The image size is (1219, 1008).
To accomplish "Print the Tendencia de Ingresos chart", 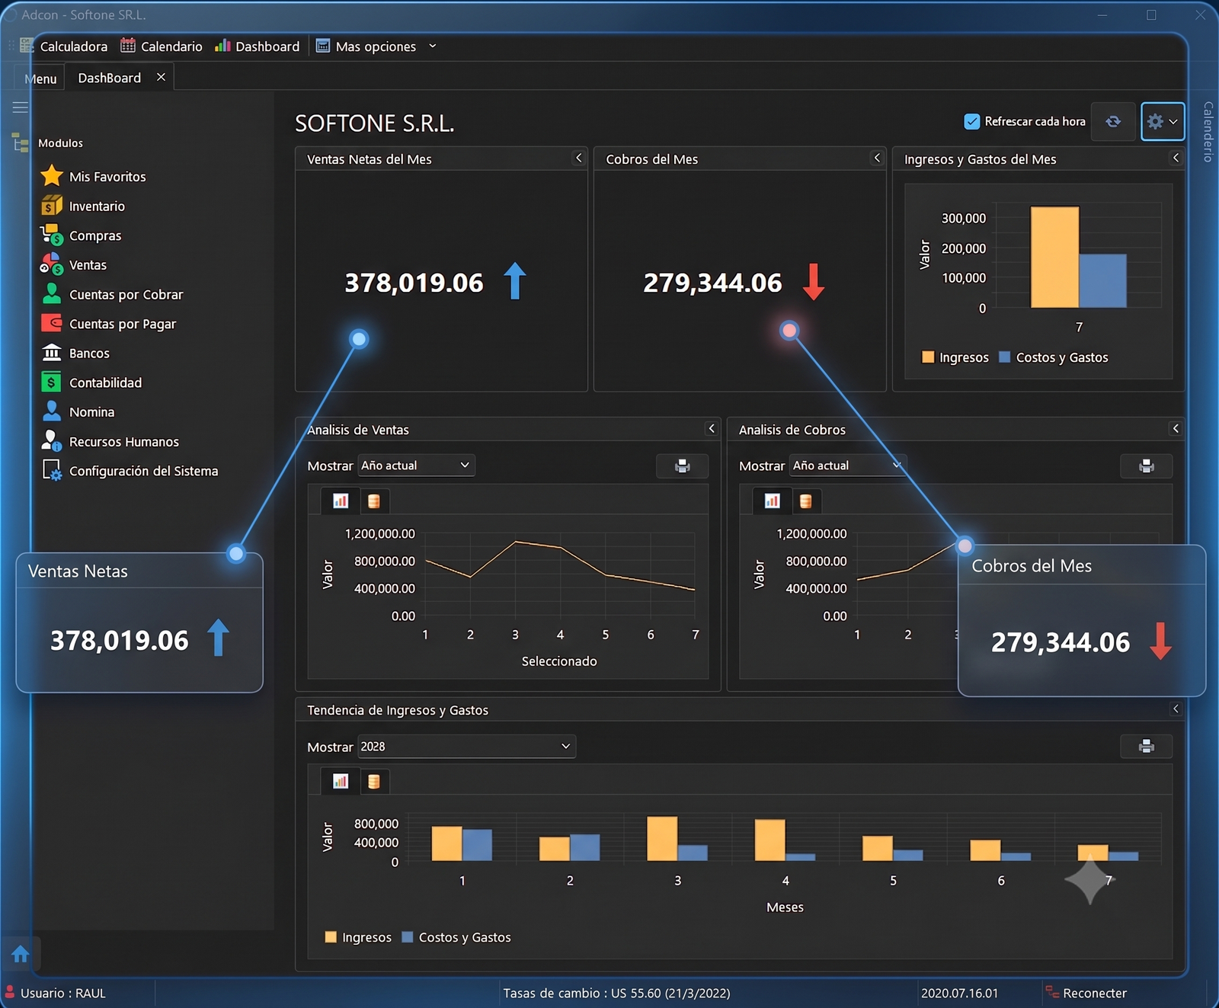I will click(x=1146, y=747).
